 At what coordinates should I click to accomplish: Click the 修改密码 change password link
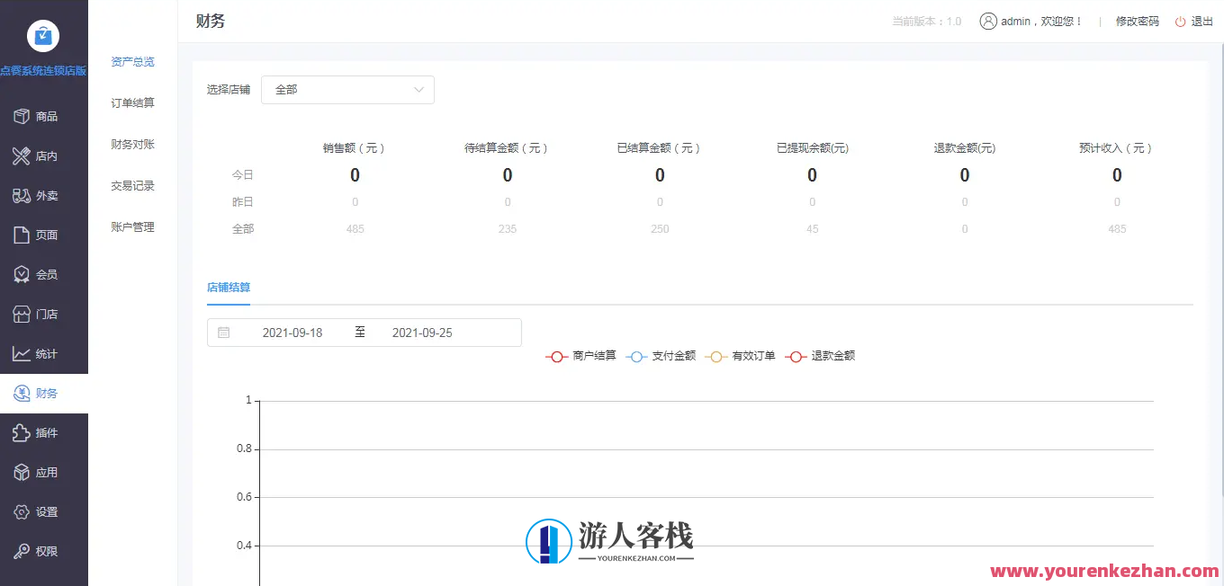click(x=1137, y=21)
